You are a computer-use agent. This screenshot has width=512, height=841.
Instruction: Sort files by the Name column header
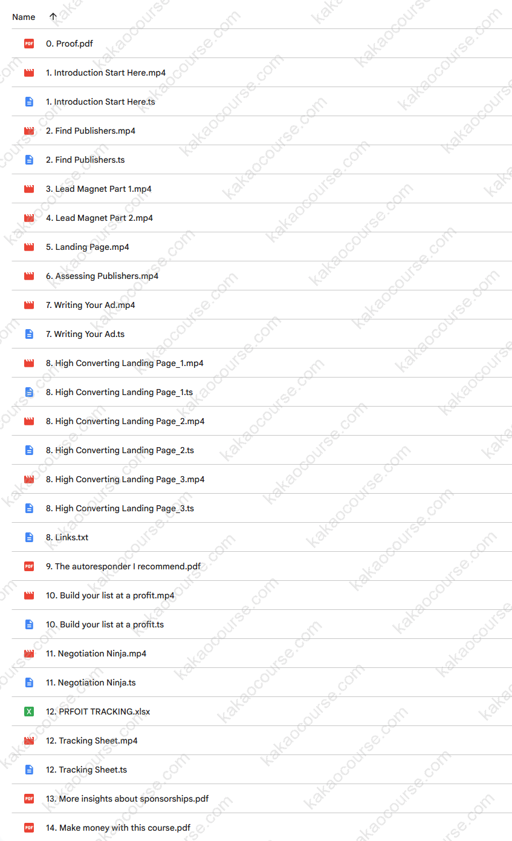[x=24, y=17]
